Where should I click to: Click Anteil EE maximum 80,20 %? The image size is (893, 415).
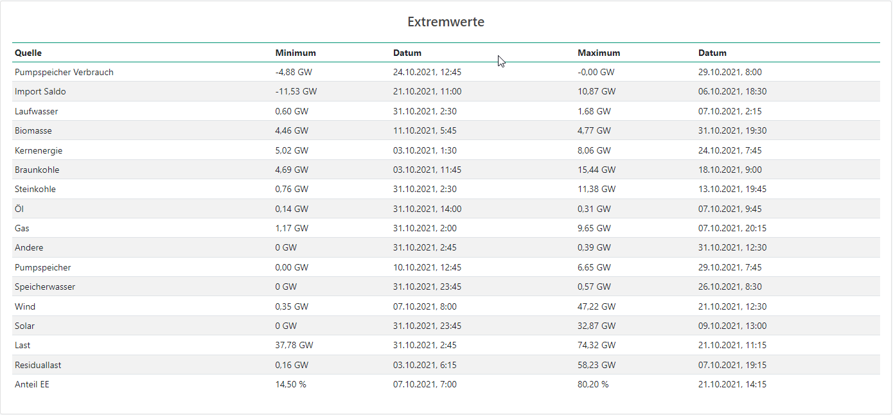point(593,384)
